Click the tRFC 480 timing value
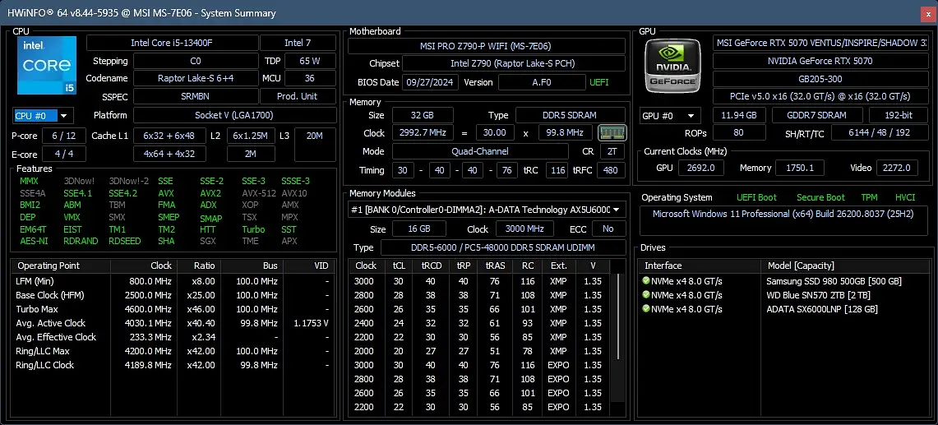The height and width of the screenshot is (425, 938). click(x=610, y=171)
